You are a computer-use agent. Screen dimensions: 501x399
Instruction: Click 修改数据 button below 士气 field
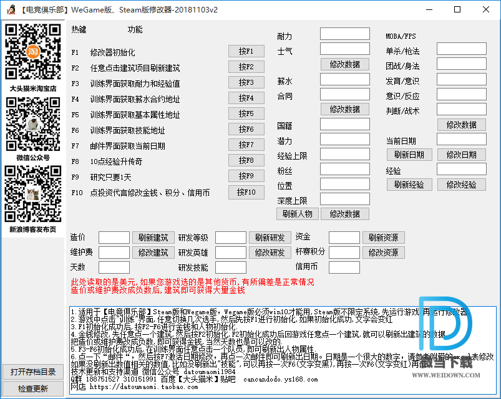[345, 64]
